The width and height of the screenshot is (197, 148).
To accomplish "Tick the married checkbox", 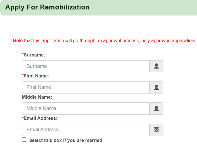I will [24, 140].
